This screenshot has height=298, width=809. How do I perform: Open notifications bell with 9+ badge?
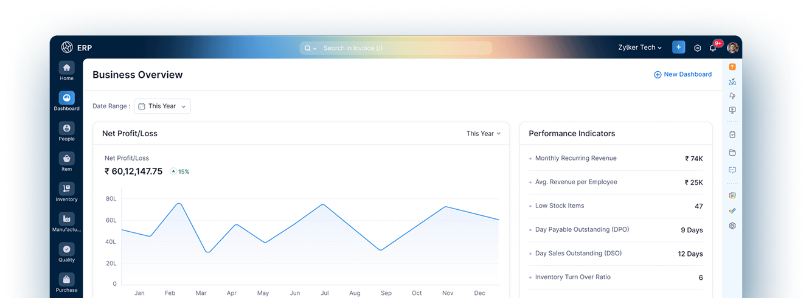(714, 47)
